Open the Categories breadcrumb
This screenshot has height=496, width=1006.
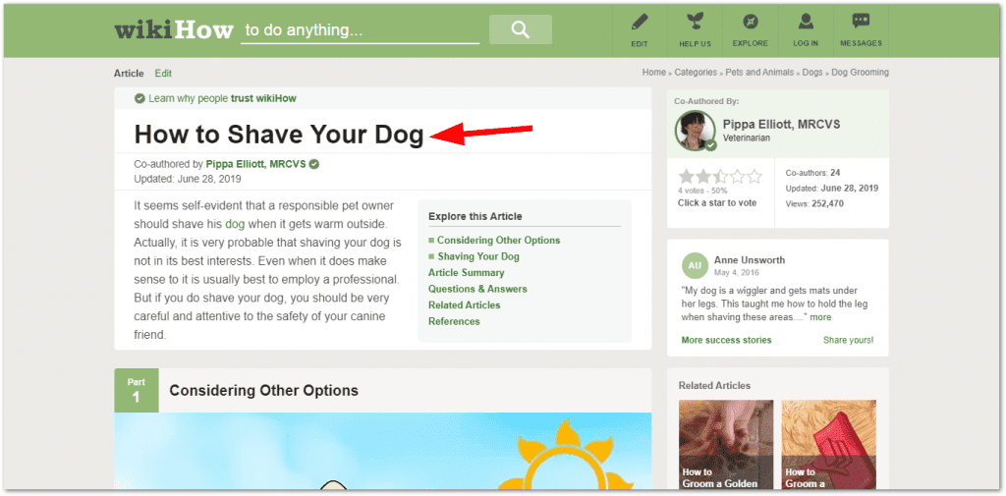tap(696, 73)
